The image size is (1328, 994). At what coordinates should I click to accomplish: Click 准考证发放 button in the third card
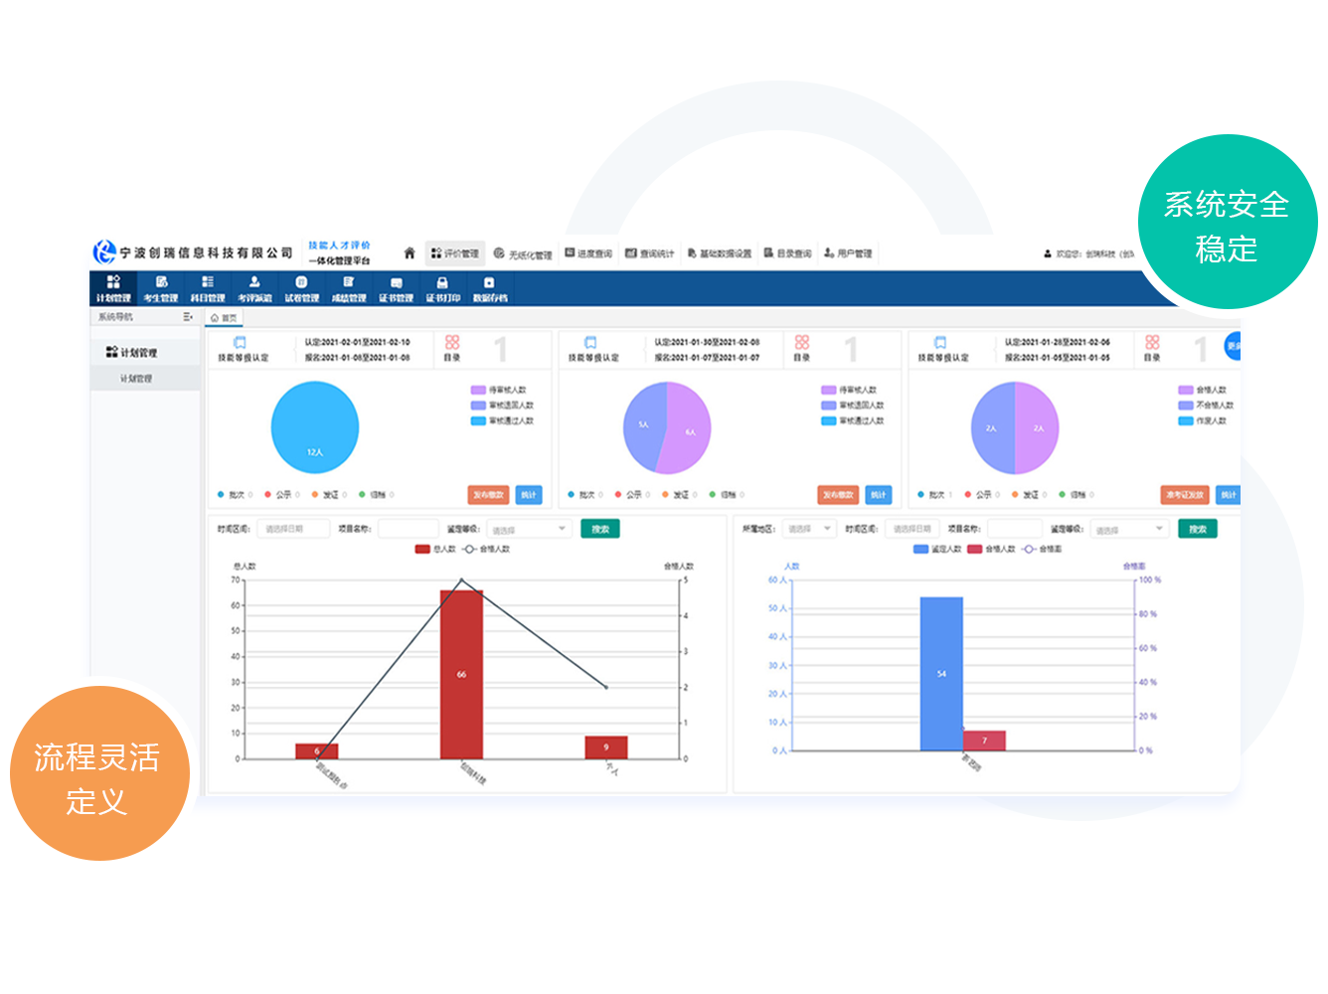(1185, 495)
